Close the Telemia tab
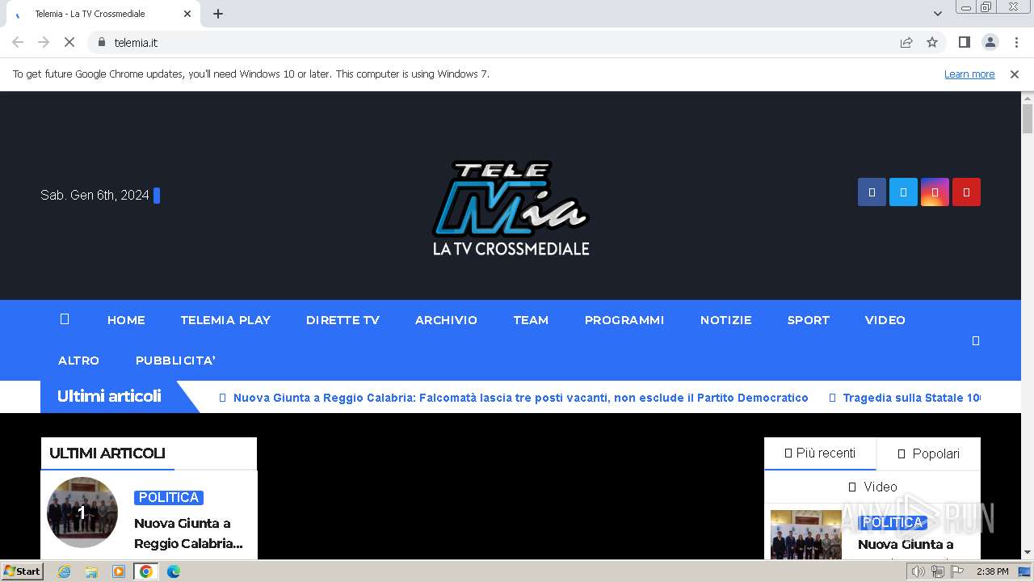 click(187, 14)
